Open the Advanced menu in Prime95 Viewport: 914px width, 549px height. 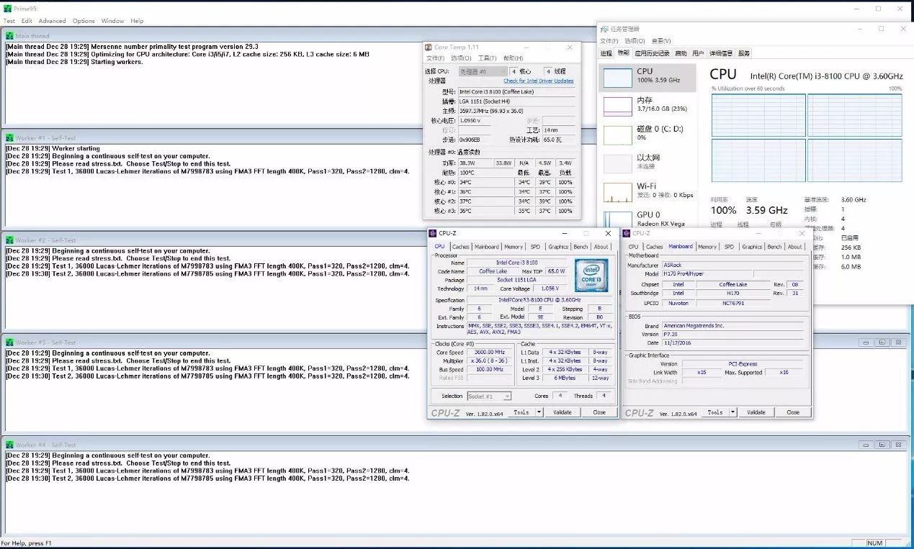click(52, 21)
